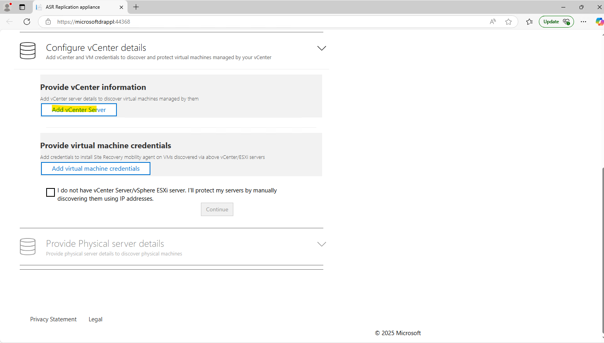Click the browser profile avatar icon
The height and width of the screenshot is (343, 604).
click(7, 7)
